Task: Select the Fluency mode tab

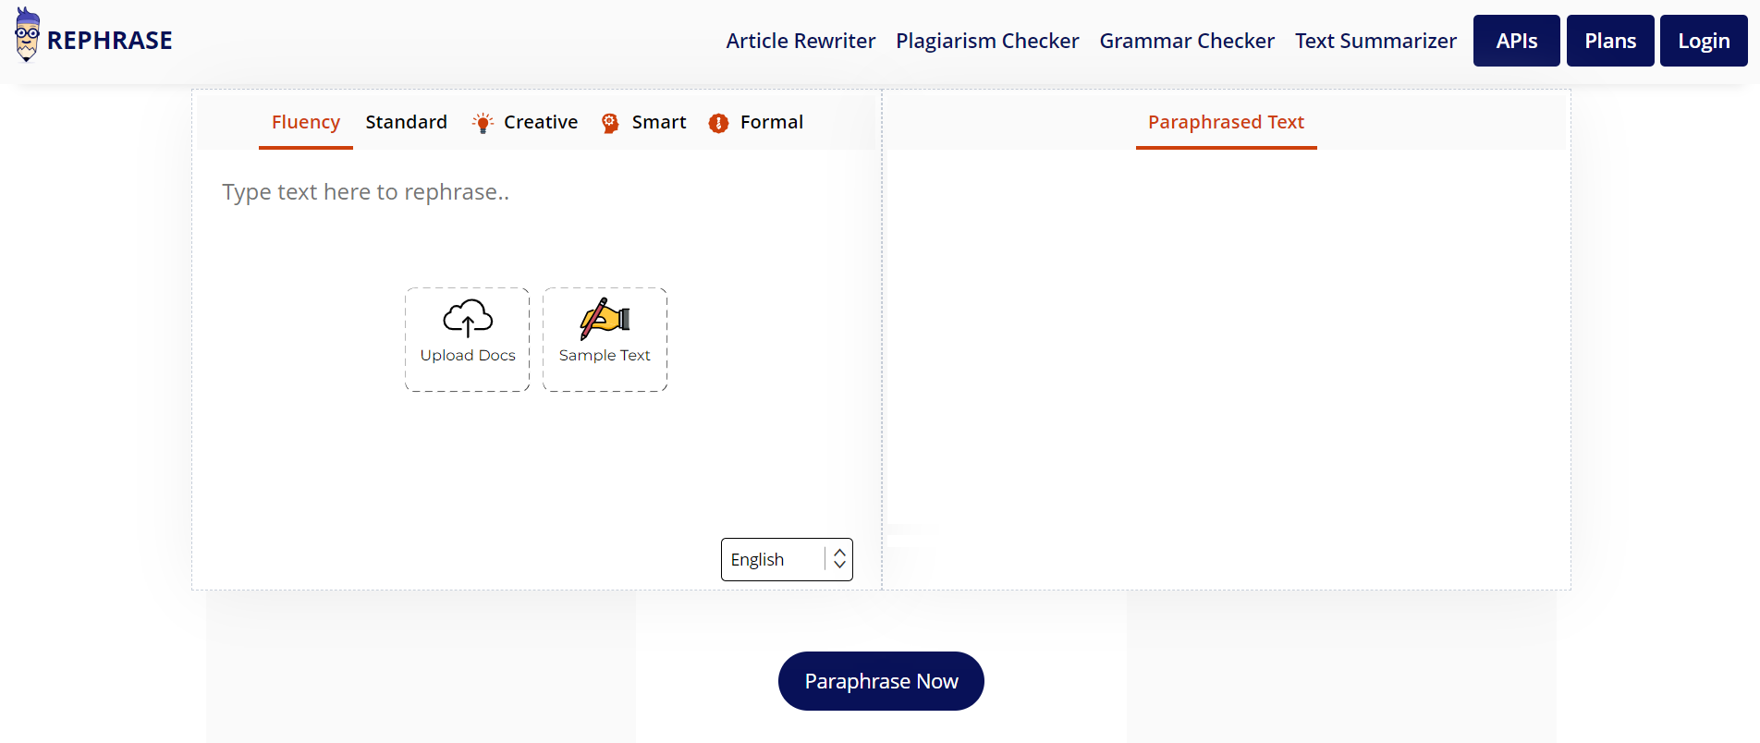Action: click(x=306, y=122)
